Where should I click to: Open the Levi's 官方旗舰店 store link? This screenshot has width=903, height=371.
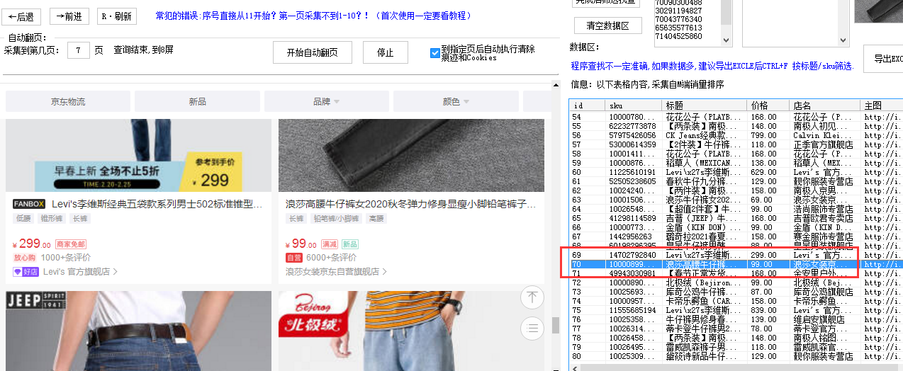[x=79, y=271]
